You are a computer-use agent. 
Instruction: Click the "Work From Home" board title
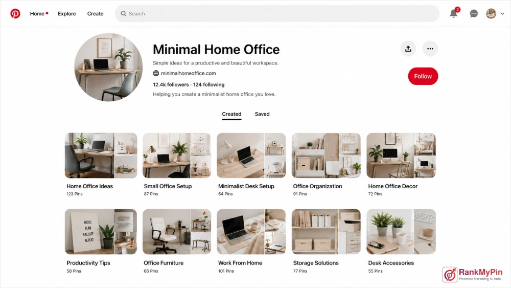point(240,263)
